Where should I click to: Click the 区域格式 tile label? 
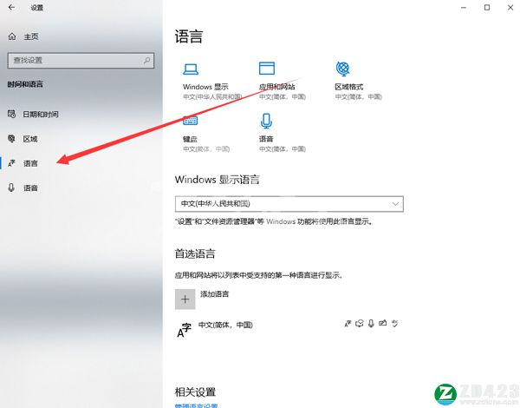point(349,87)
